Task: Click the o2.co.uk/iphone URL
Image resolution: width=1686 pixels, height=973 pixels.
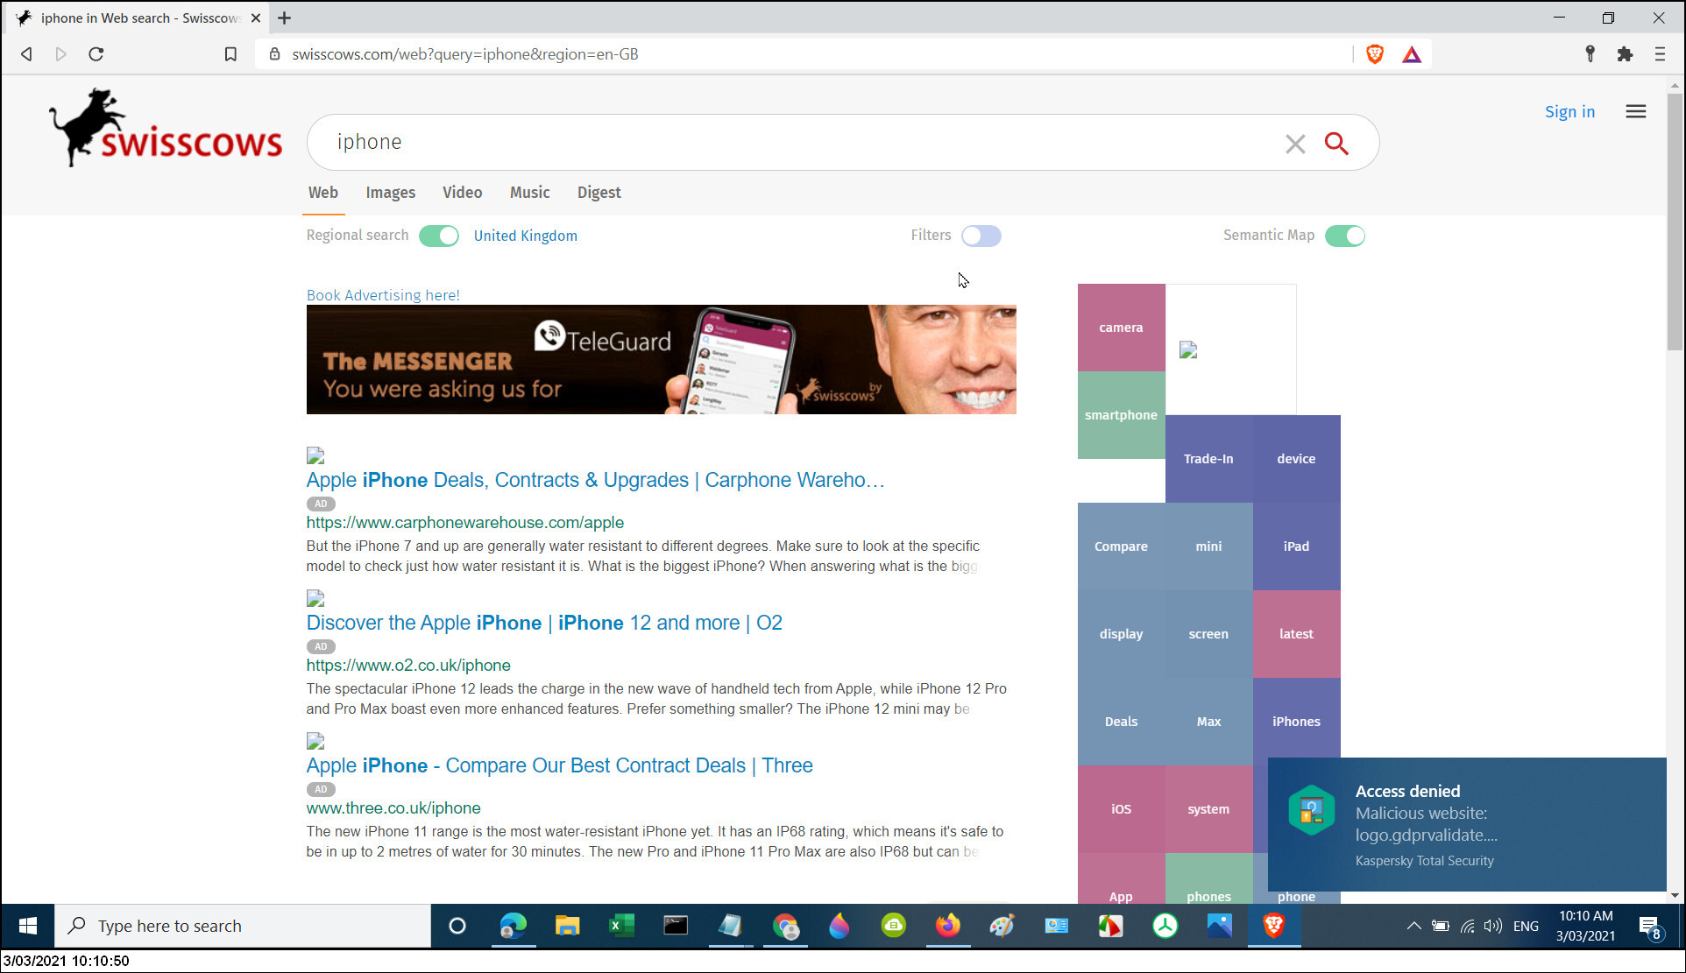Action: (408, 666)
